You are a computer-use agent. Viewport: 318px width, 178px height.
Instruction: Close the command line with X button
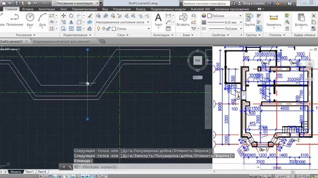64,167
